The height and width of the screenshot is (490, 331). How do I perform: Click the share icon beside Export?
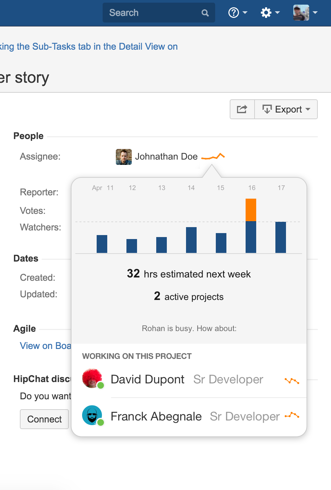(242, 109)
